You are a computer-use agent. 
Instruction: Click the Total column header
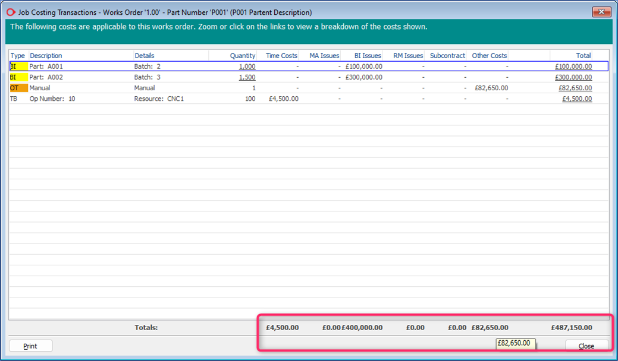[582, 55]
